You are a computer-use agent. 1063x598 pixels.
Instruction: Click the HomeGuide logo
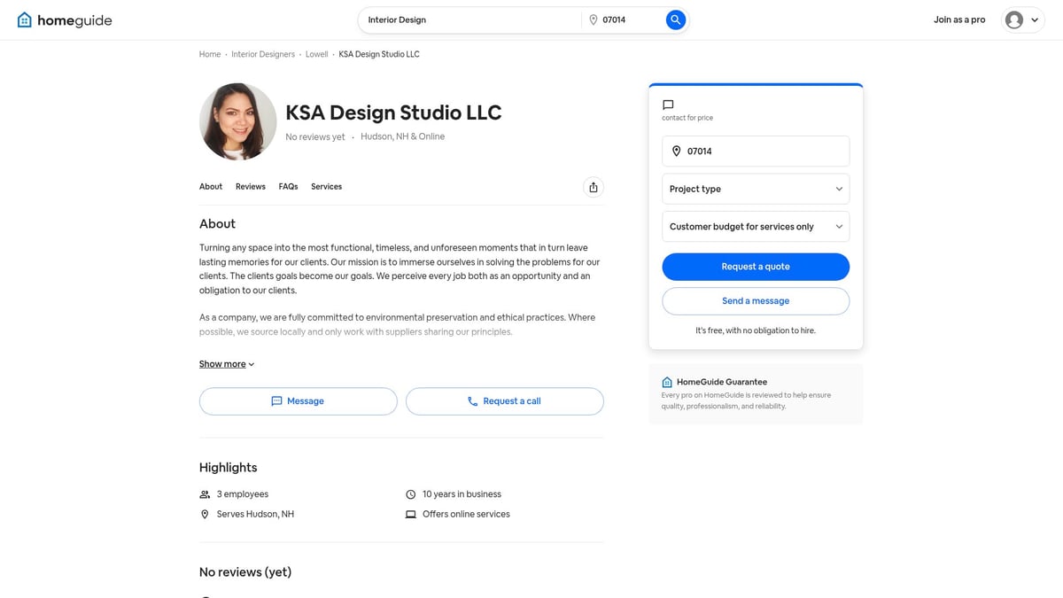tap(65, 19)
